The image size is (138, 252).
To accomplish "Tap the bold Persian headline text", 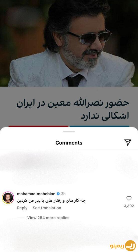I will click(73, 110).
